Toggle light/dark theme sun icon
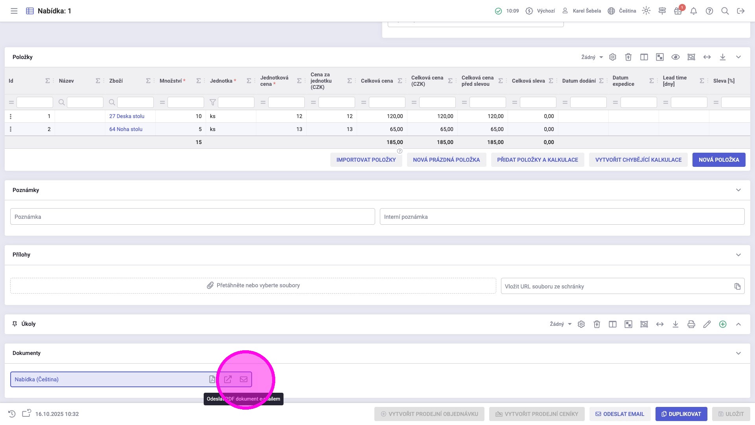This screenshot has height=425, width=755. click(x=646, y=11)
